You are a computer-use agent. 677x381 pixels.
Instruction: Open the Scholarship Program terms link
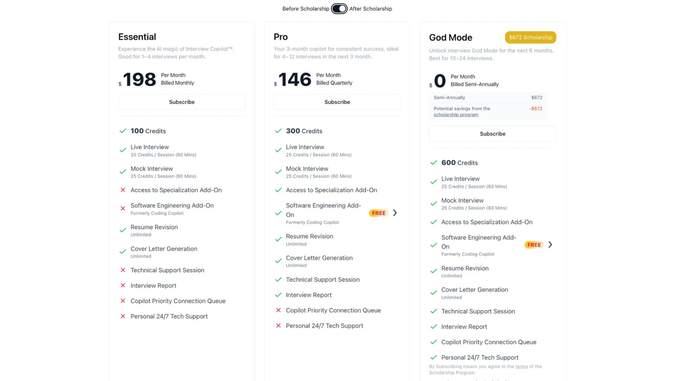tap(522, 367)
